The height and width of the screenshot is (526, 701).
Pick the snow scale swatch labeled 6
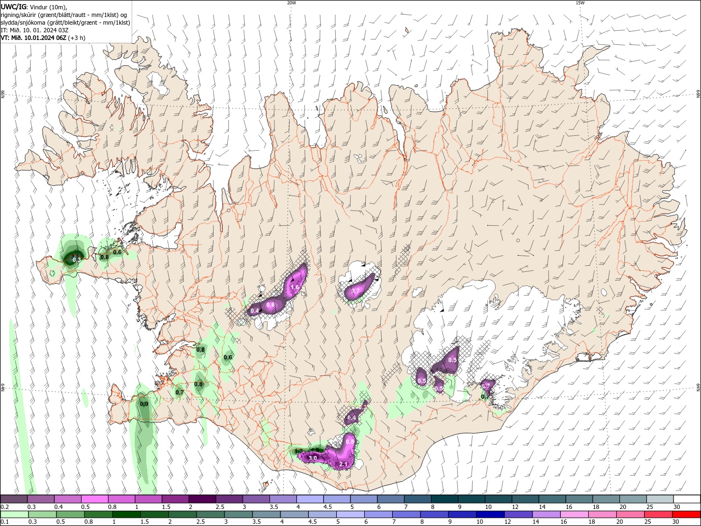point(390,499)
